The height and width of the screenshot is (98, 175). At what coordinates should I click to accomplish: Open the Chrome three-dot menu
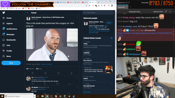[115, 5]
